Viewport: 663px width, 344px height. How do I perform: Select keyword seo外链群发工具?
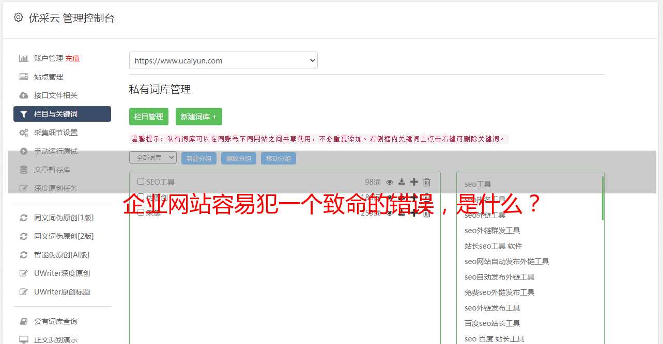(492, 231)
